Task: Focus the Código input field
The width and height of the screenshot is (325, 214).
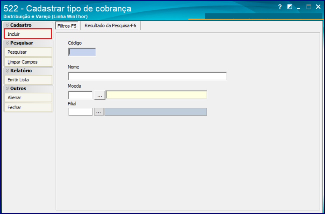Action: tap(82, 52)
